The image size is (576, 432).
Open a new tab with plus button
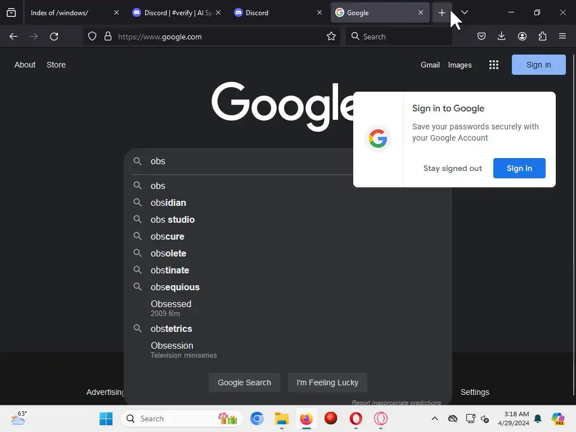(x=442, y=13)
